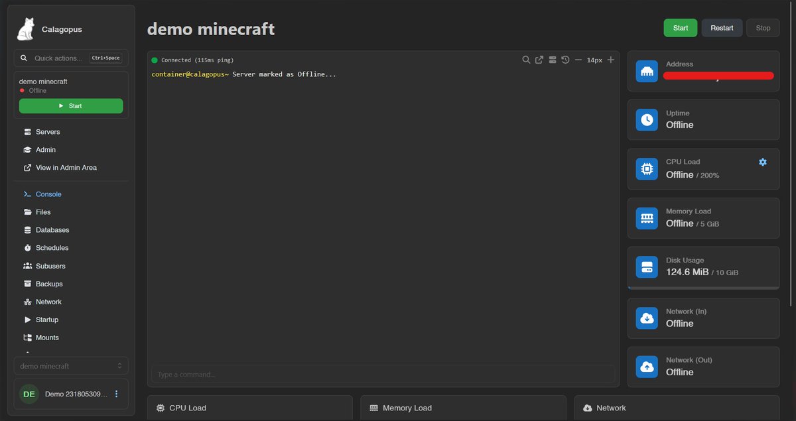Viewport: 796px width, 421px height.
Task: Go to Servers list label
Action: tap(48, 132)
